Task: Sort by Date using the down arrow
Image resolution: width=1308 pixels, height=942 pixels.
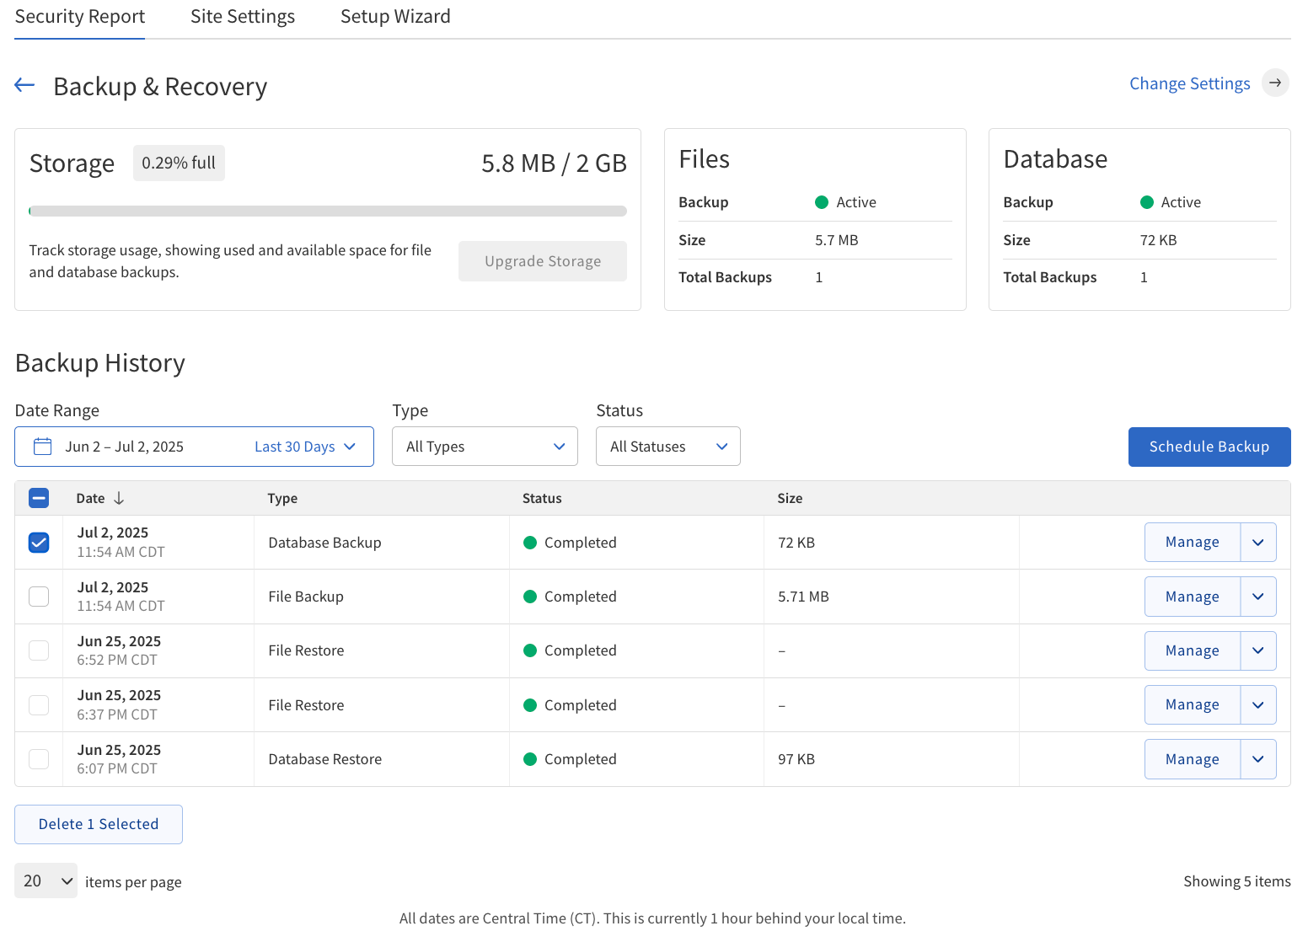Action: pos(119,498)
